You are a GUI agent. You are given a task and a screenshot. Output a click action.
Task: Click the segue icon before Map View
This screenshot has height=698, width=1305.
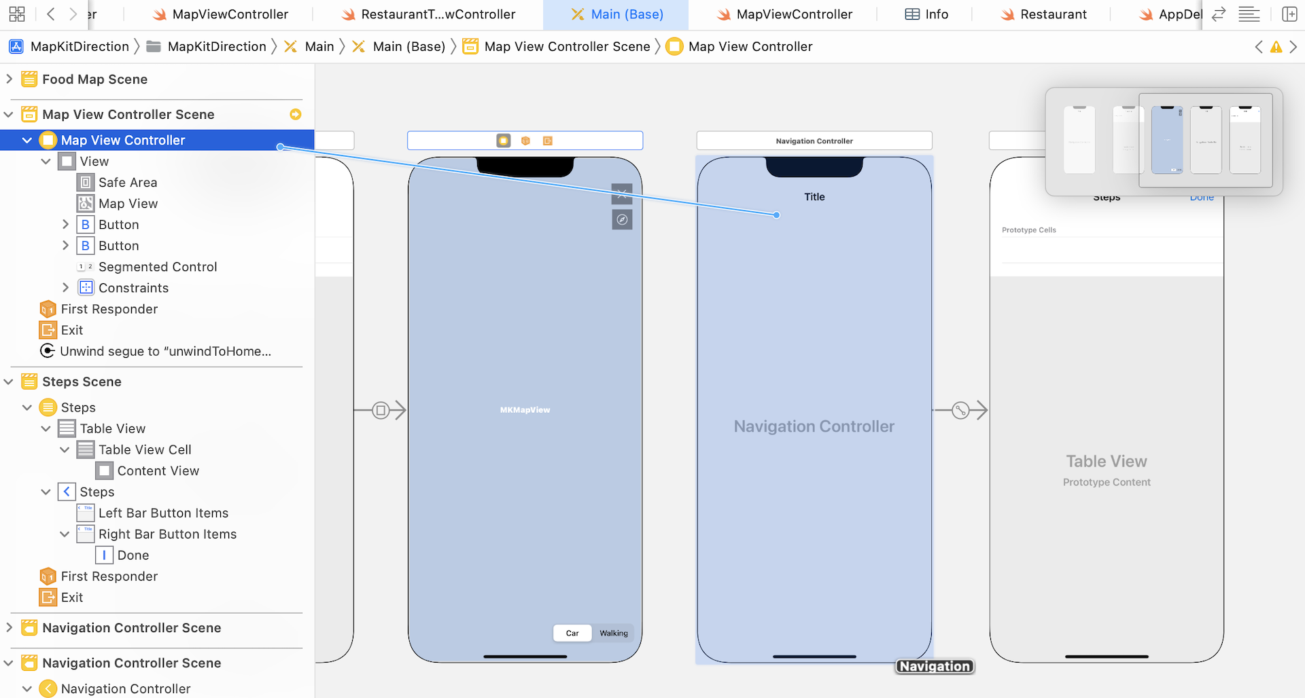click(x=381, y=410)
